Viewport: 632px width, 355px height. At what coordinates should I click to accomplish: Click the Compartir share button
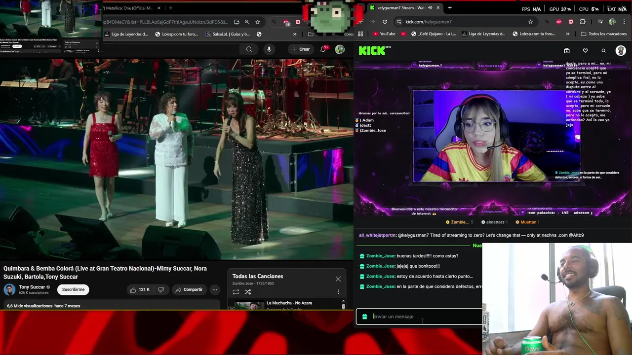click(x=189, y=289)
